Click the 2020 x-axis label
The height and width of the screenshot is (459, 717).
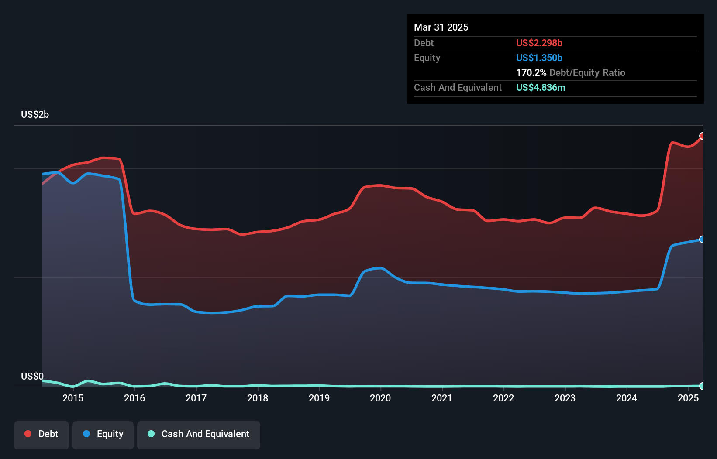(380, 398)
